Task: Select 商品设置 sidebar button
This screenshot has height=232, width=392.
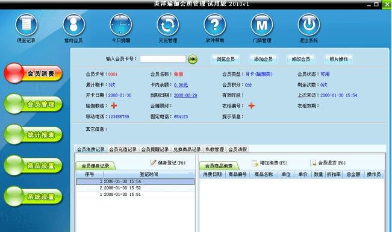Action: 33,166
